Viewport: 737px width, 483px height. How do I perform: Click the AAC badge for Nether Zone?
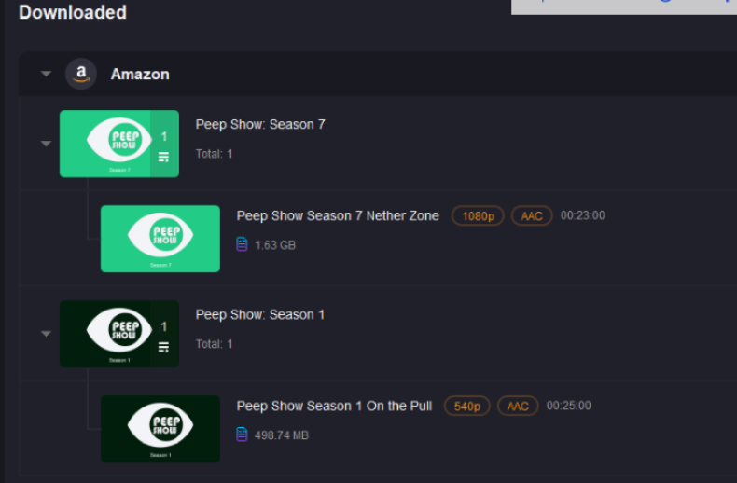pyautogui.click(x=532, y=215)
